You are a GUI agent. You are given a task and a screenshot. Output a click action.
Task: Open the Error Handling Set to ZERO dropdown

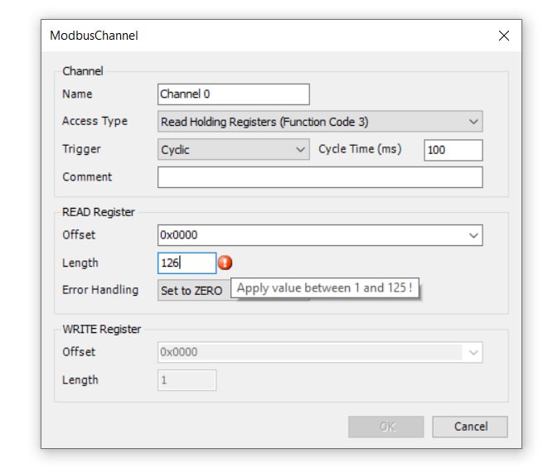(x=194, y=290)
